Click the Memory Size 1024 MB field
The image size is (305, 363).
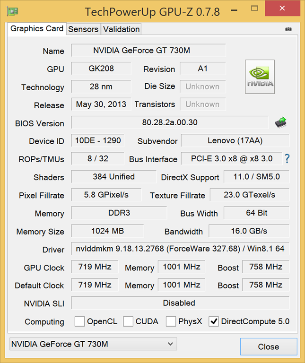coord(107,231)
